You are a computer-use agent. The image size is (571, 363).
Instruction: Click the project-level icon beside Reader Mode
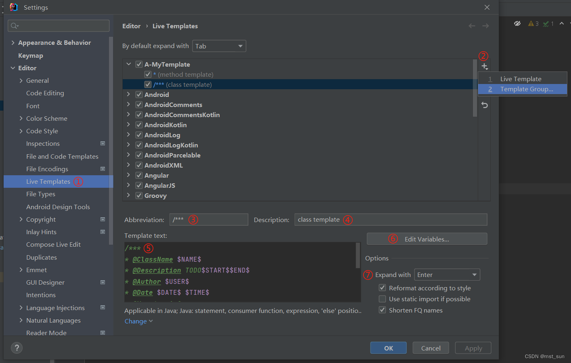coord(102,333)
